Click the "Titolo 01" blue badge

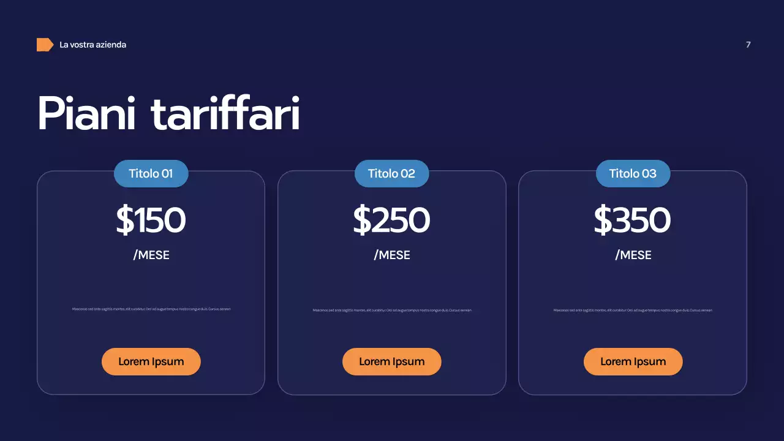tap(151, 173)
